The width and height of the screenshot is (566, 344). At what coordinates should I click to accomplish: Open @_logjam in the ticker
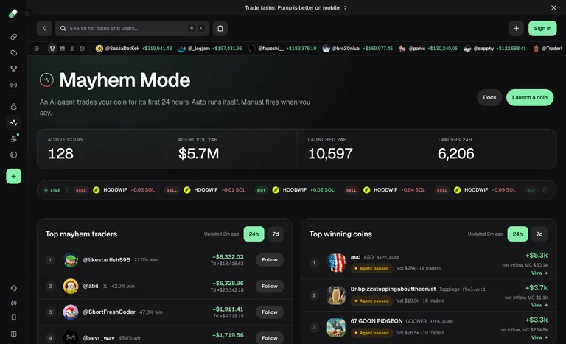click(x=210, y=49)
